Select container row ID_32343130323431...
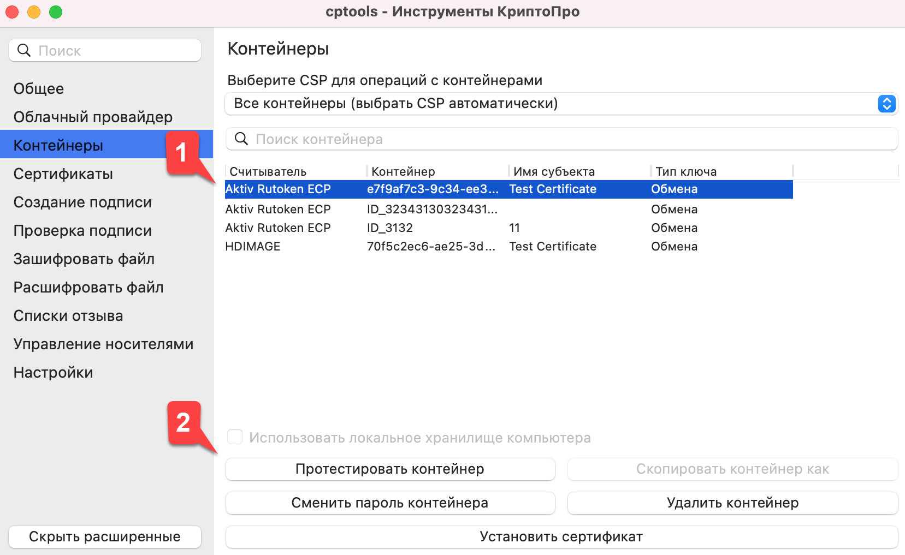The image size is (905, 555). tap(509, 209)
